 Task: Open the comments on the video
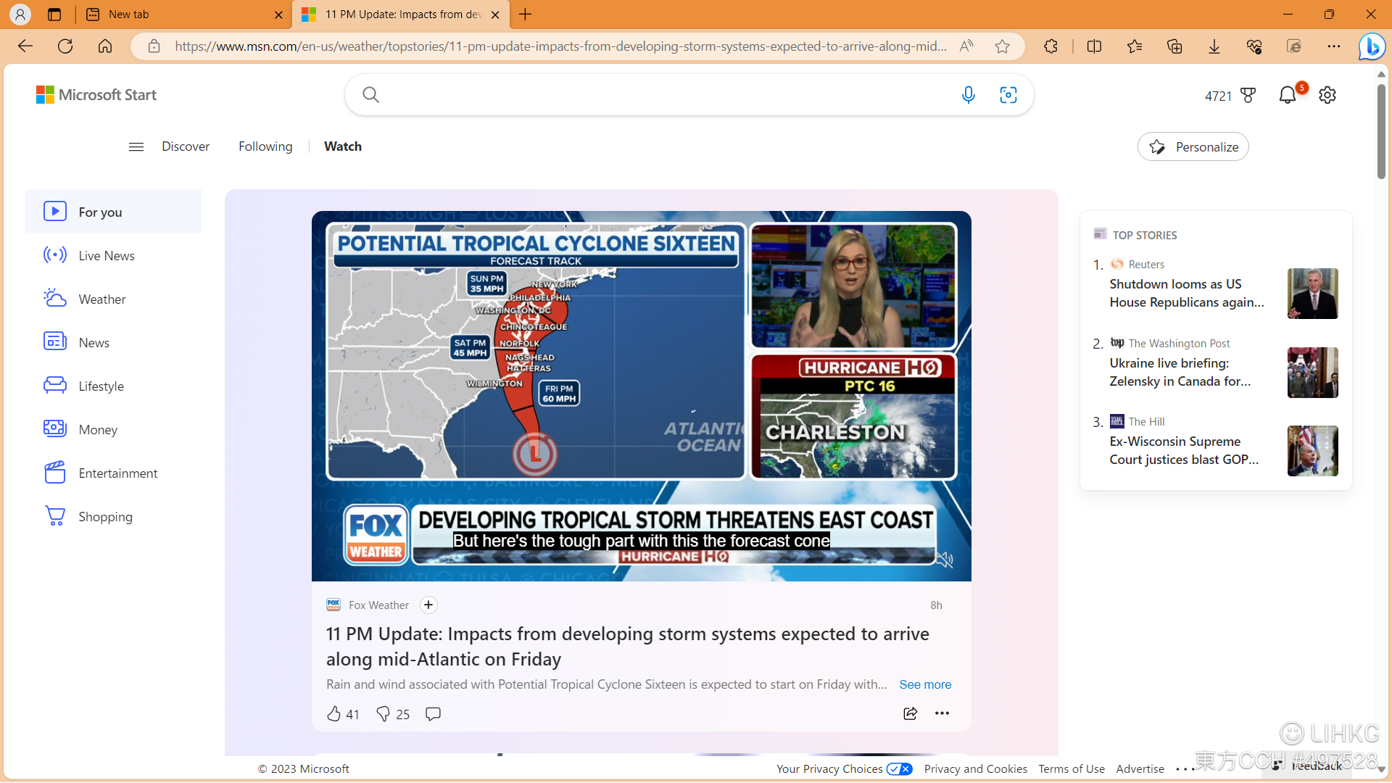click(433, 714)
